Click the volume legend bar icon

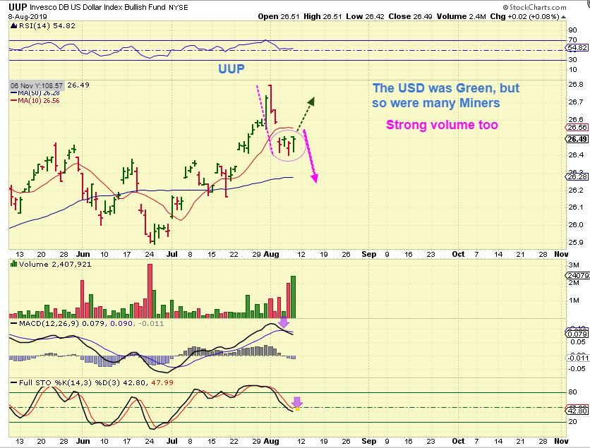[x=14, y=264]
